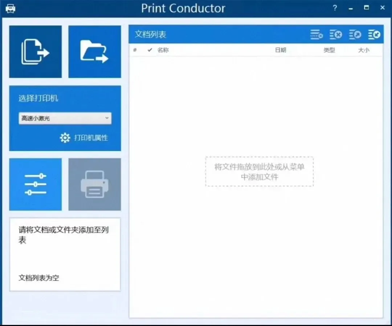
Task: Click the 请将文档或文件夹添加至列表 message
Action: tap(64, 235)
